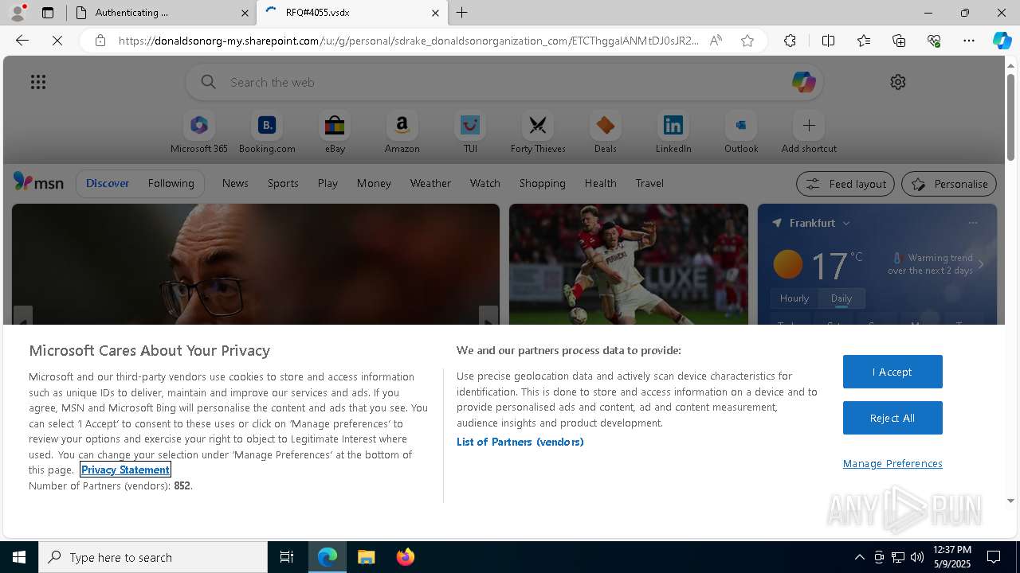Open the Travel section
This screenshot has width=1020, height=573.
click(x=649, y=183)
